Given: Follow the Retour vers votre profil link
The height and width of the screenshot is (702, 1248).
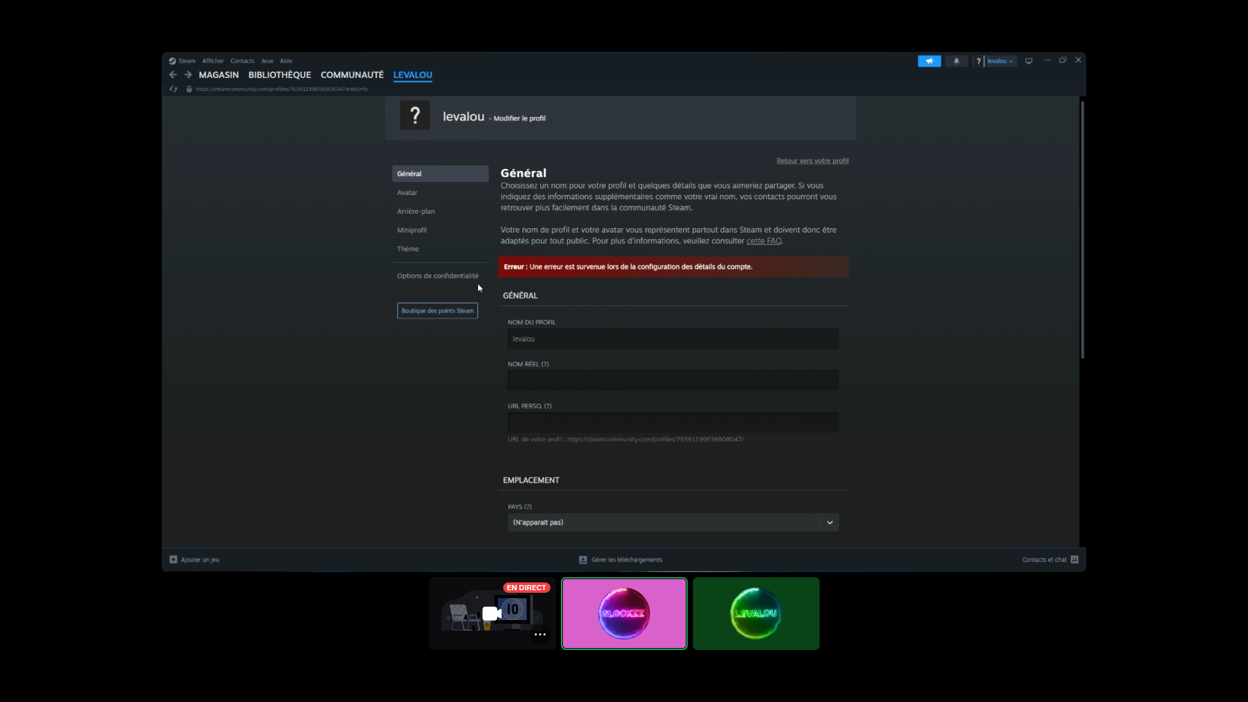Looking at the screenshot, I should [812, 161].
